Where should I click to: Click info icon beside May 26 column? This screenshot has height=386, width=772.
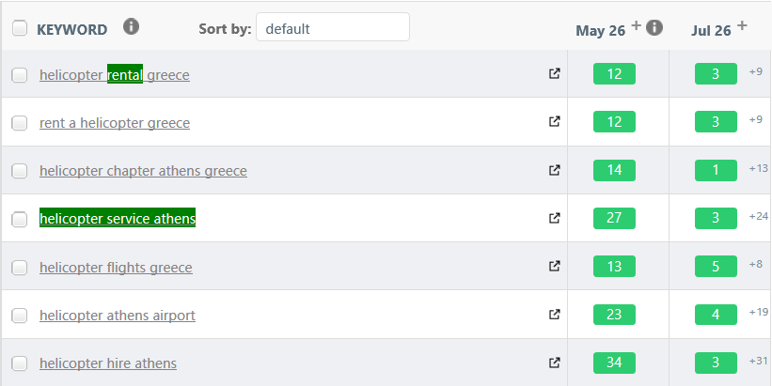654,27
